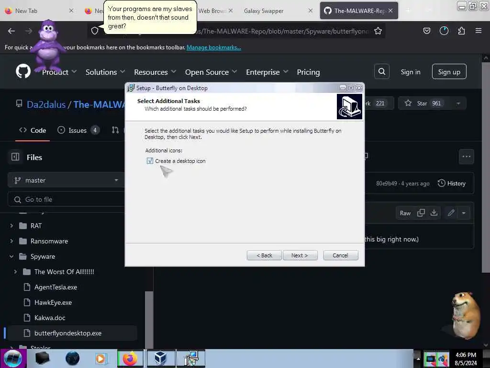Screen dimensions: 490x368
Task: Click the setup installer taskbar icon
Action: coord(191,358)
